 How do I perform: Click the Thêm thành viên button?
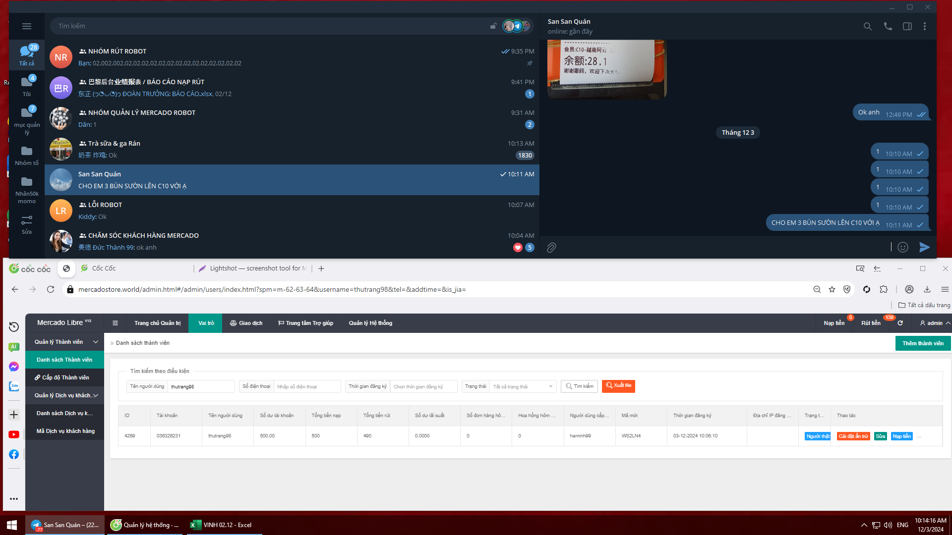click(x=922, y=343)
